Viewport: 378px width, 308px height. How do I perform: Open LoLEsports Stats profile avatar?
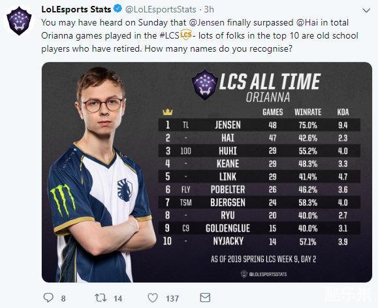(19, 21)
